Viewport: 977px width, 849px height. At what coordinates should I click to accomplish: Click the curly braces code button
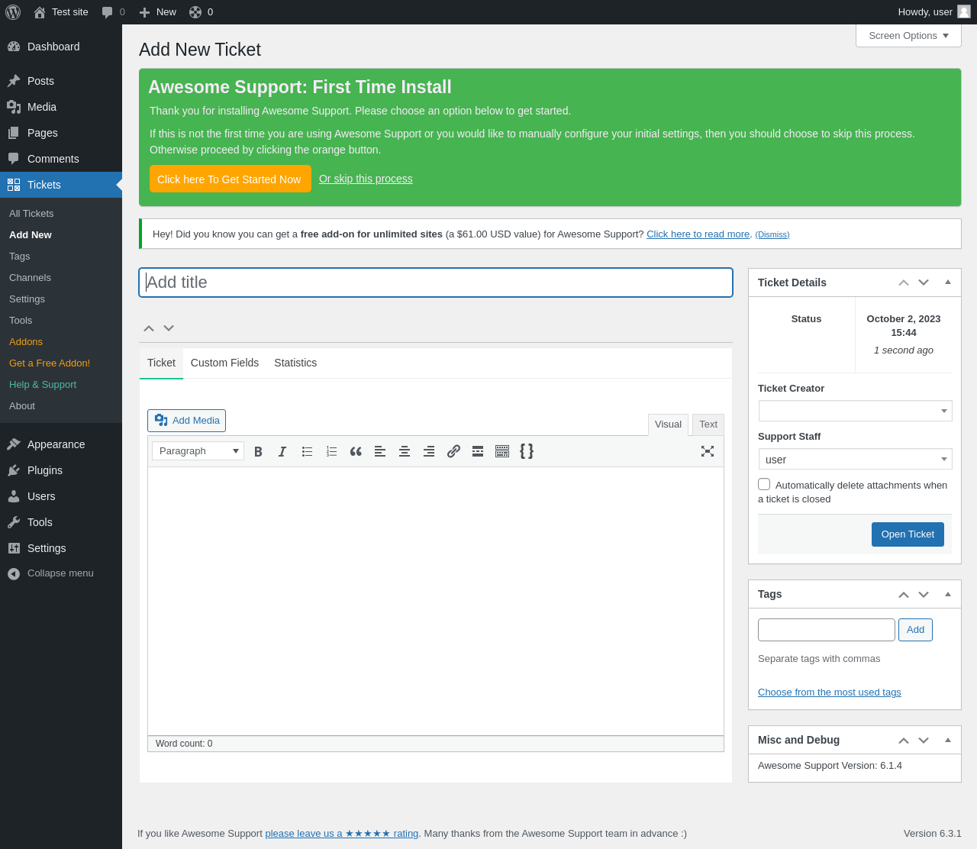coord(527,451)
